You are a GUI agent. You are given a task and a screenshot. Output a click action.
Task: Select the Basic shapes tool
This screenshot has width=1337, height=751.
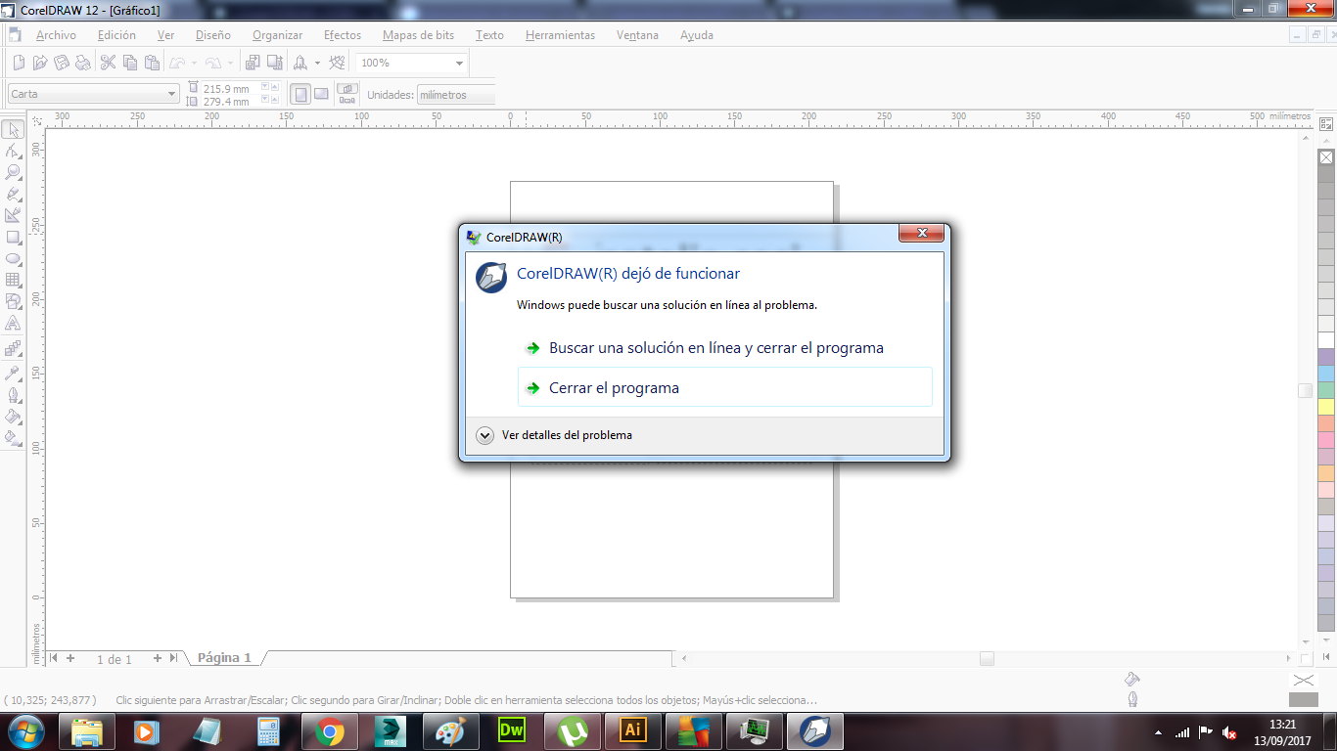[13, 301]
